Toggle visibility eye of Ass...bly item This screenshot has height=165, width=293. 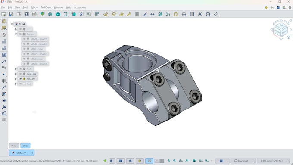[x=20, y=79]
